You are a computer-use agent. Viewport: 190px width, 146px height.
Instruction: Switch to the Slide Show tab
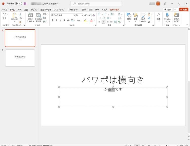pos(73,10)
